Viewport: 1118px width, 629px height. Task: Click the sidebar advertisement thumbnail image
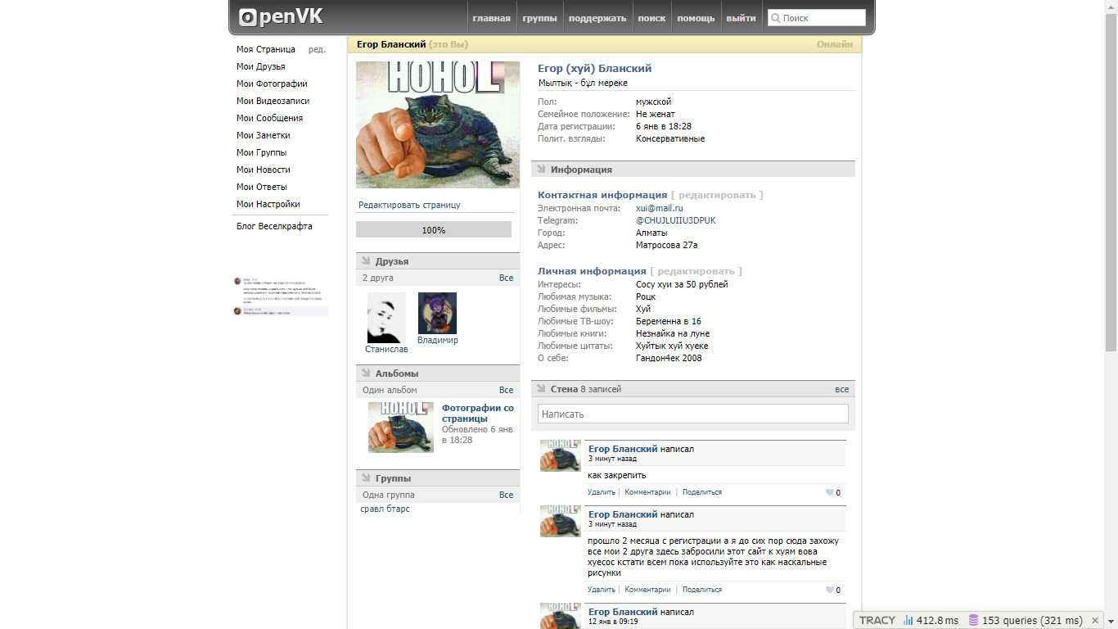click(281, 296)
